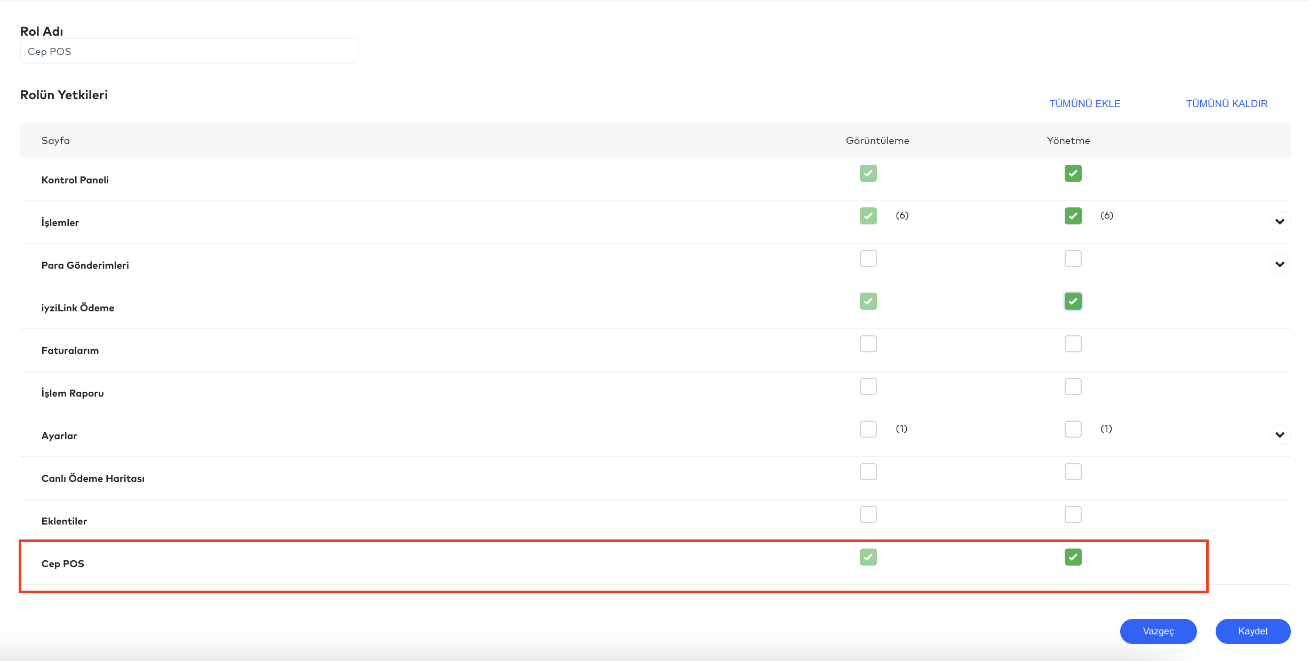Enable Para Gönderimleri Görüntüleme checkbox

pos(868,259)
